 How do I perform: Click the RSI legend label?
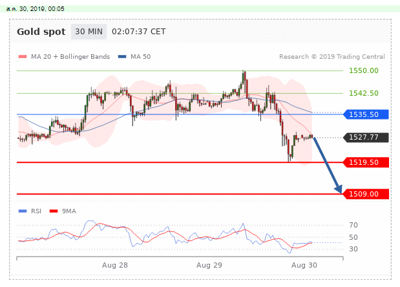[x=36, y=211]
